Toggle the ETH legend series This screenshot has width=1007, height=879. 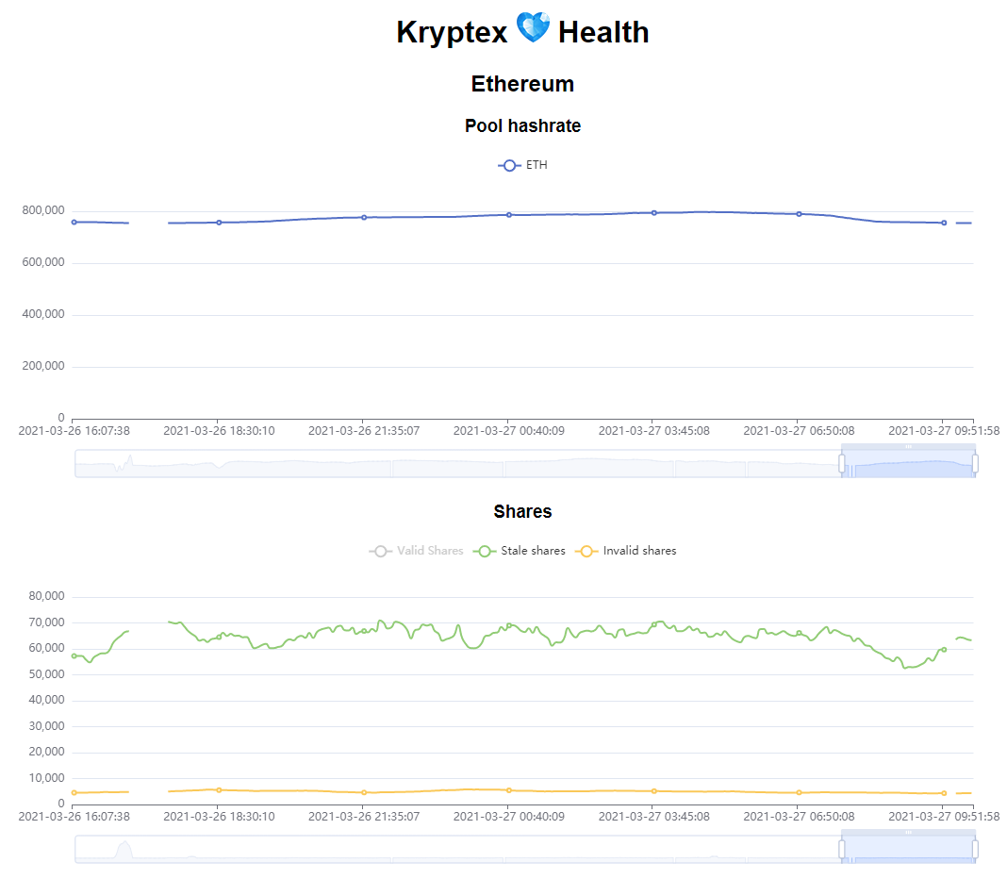(522, 165)
